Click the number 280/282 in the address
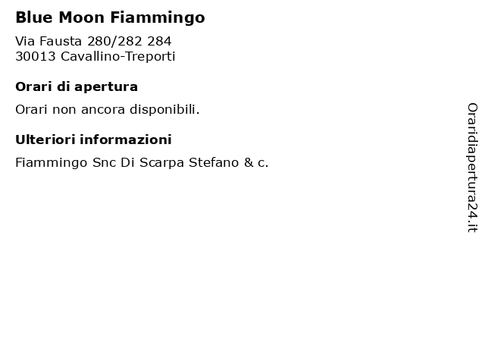485x364 pixels. coord(114,41)
